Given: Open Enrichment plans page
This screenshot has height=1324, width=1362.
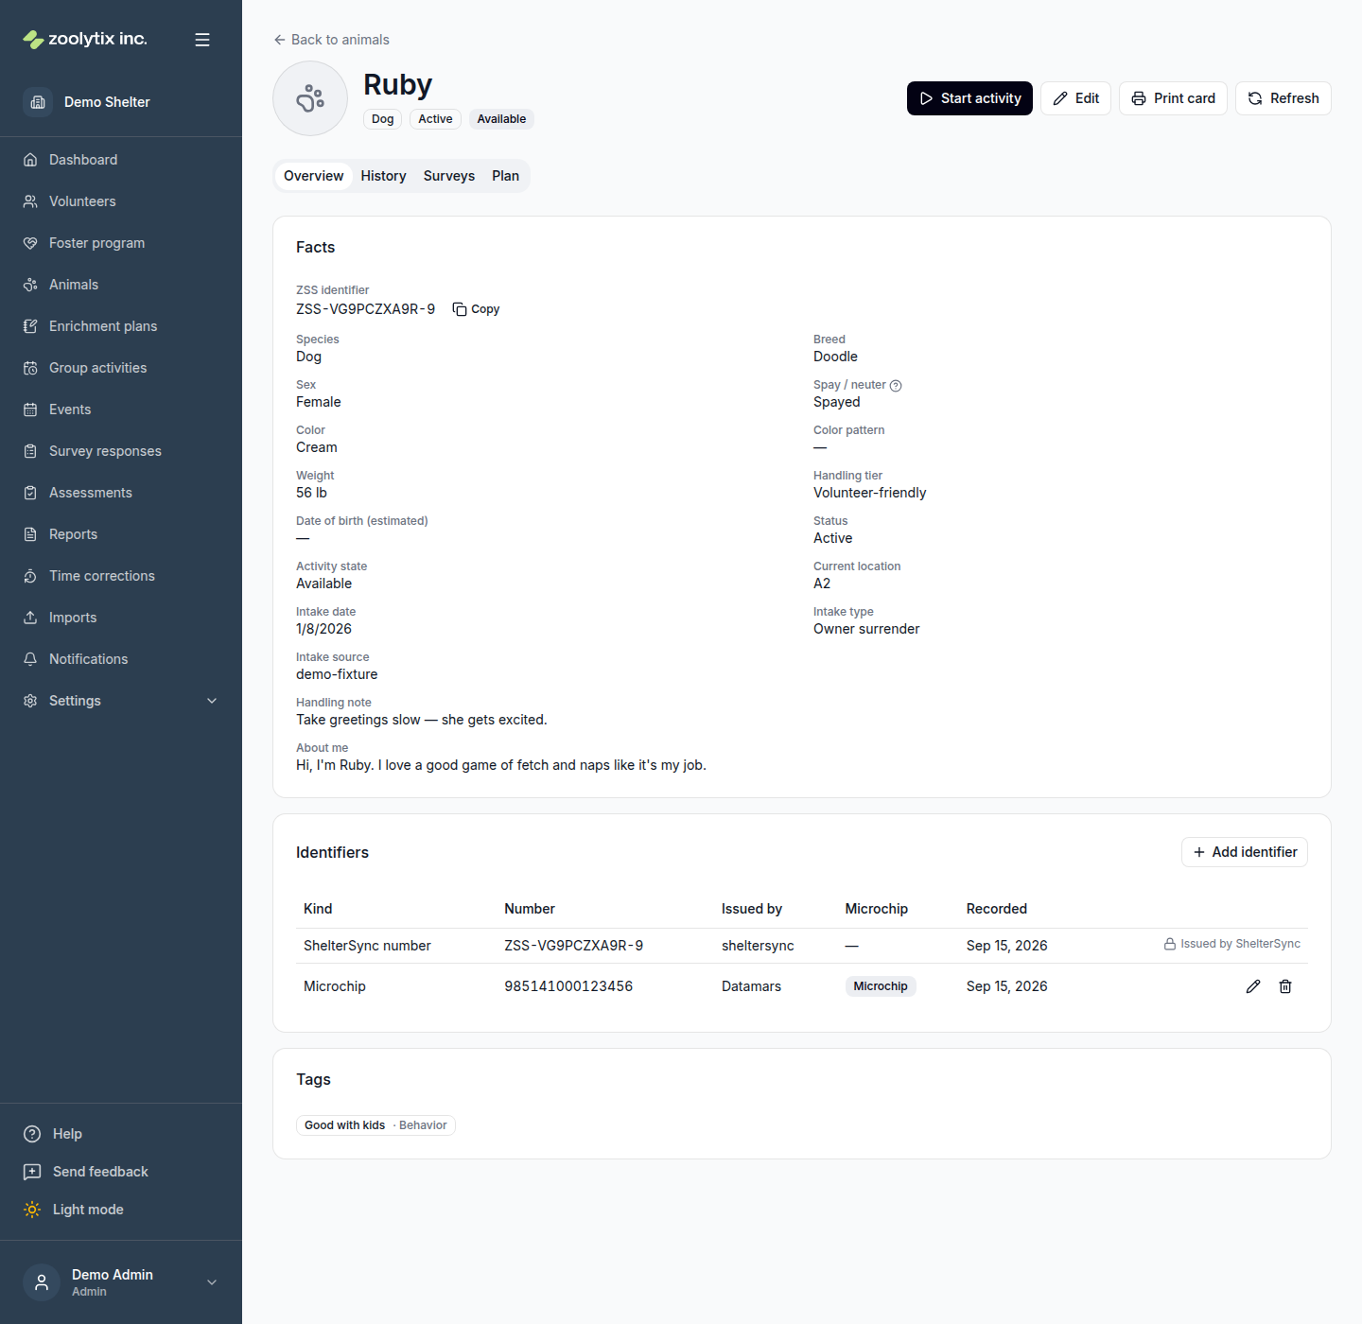Looking at the screenshot, I should click(121, 326).
